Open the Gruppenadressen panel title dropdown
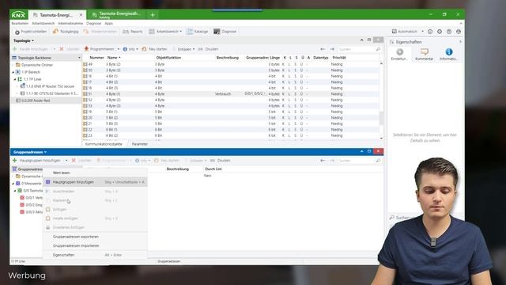 30,152
